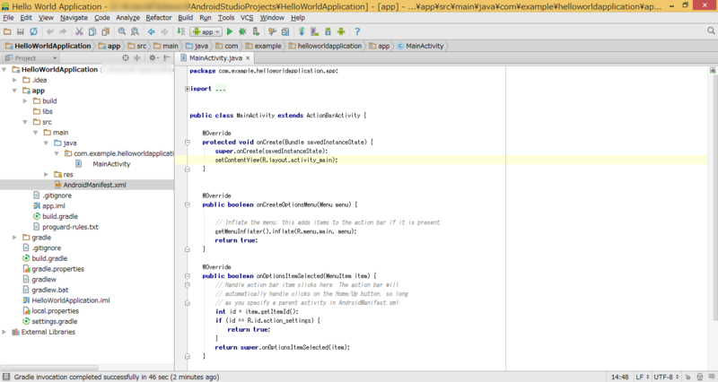
Task: Open the Android Device Monitor icon
Action: tap(341, 31)
